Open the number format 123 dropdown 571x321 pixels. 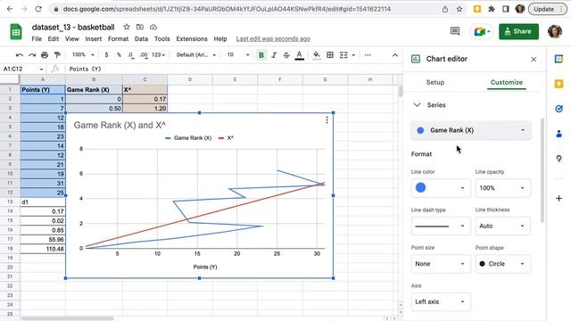pyautogui.click(x=158, y=55)
